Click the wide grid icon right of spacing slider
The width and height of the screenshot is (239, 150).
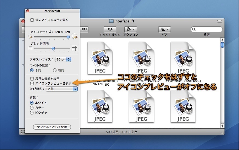point(74,48)
